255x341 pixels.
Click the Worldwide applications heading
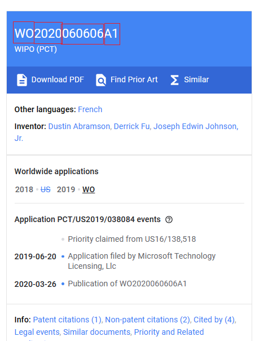(x=56, y=171)
